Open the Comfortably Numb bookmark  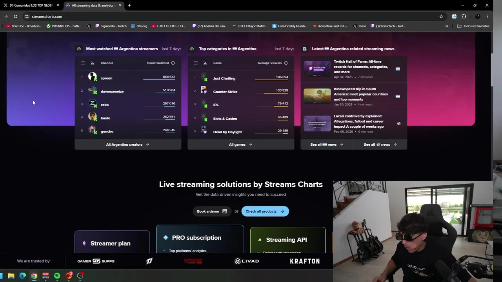[x=290, y=26]
